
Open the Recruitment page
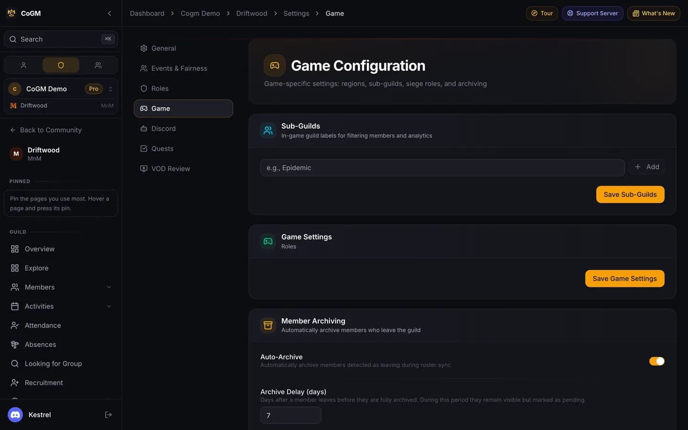click(61, 383)
